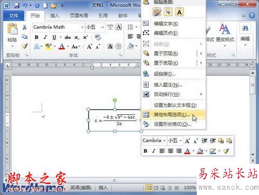Toggle Bold in the mini toolbar
Screen dimensions: 259x195
pyautogui.click(x=146, y=151)
